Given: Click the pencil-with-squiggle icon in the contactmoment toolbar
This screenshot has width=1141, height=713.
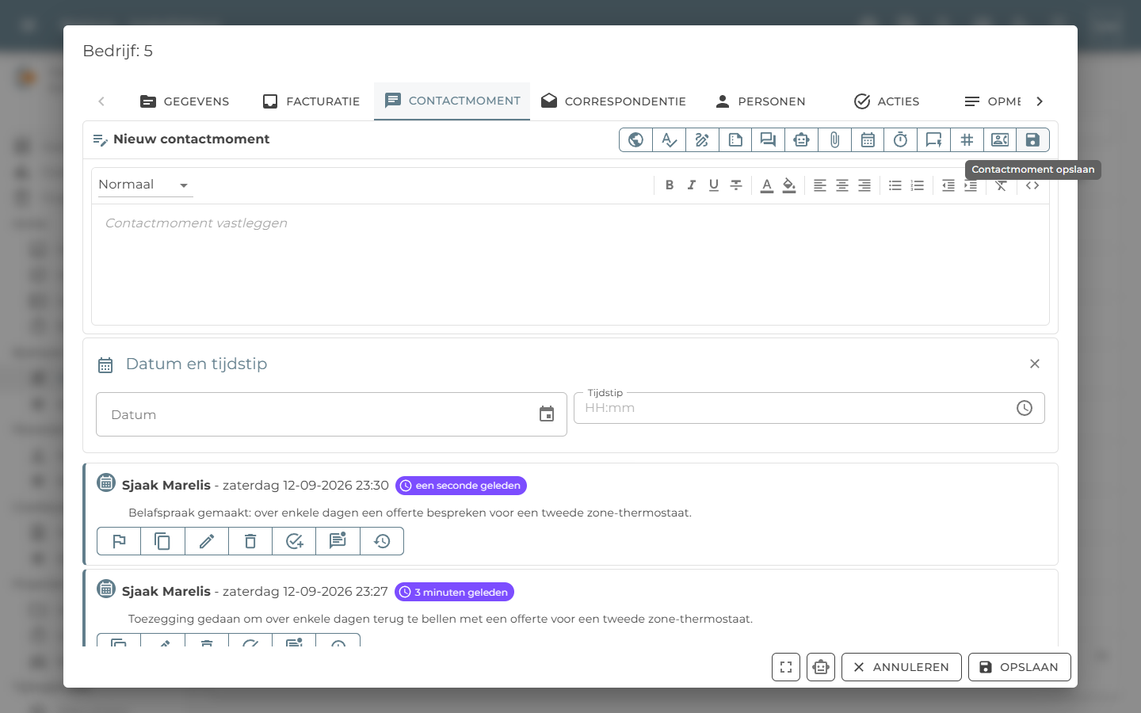Looking at the screenshot, I should [702, 140].
